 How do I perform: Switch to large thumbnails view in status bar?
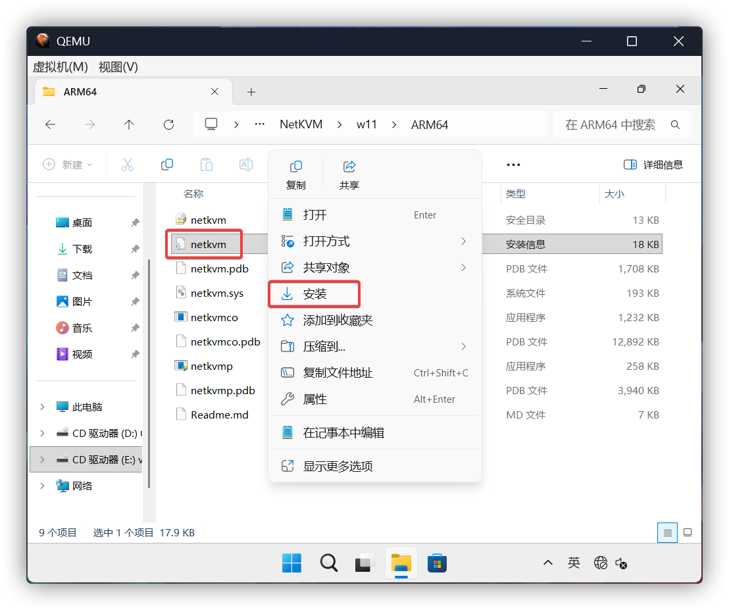[687, 532]
